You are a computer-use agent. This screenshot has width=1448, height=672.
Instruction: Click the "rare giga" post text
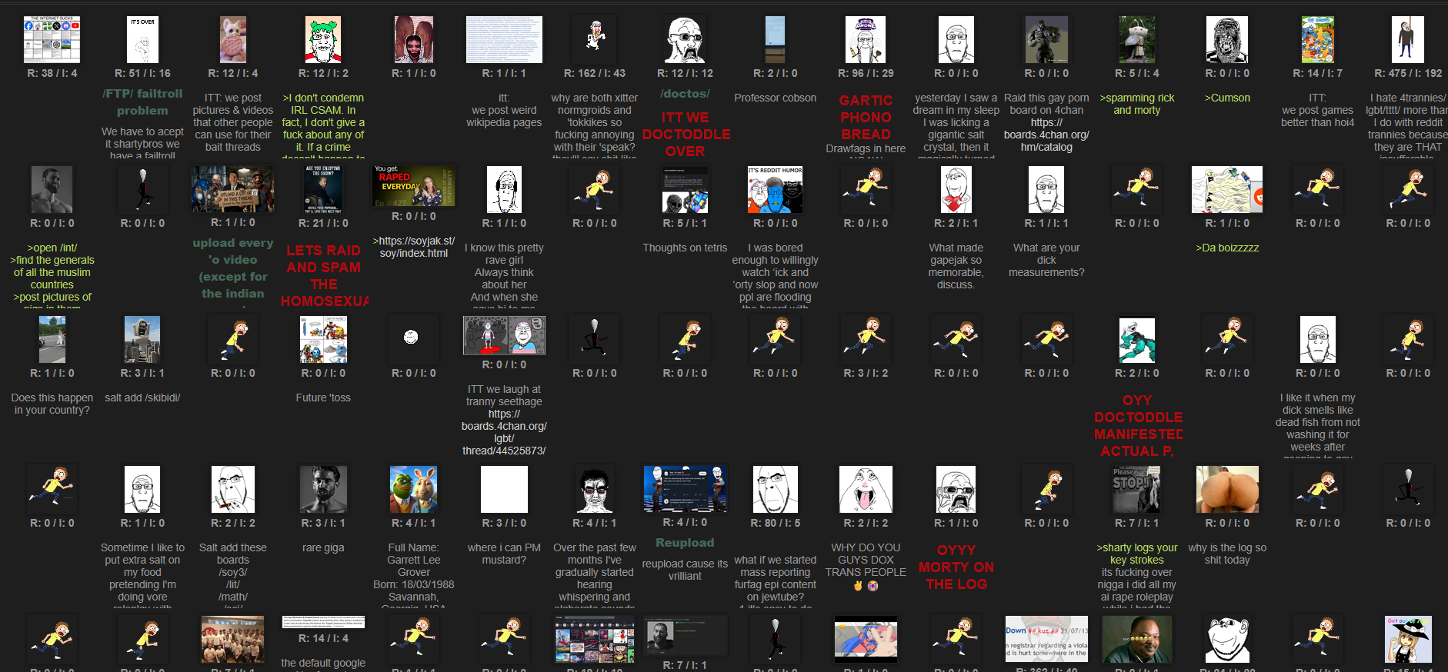(x=323, y=547)
